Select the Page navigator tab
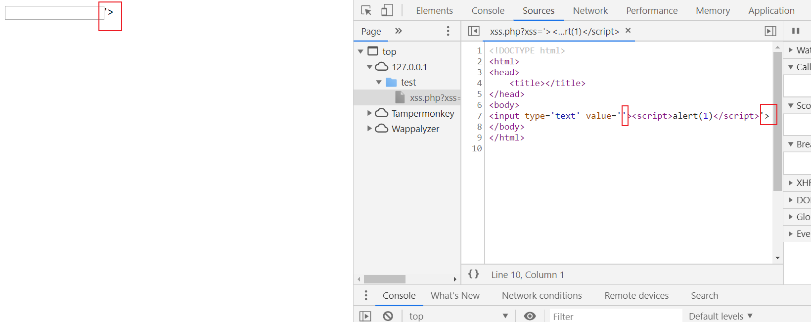The height and width of the screenshot is (322, 811). (x=371, y=31)
